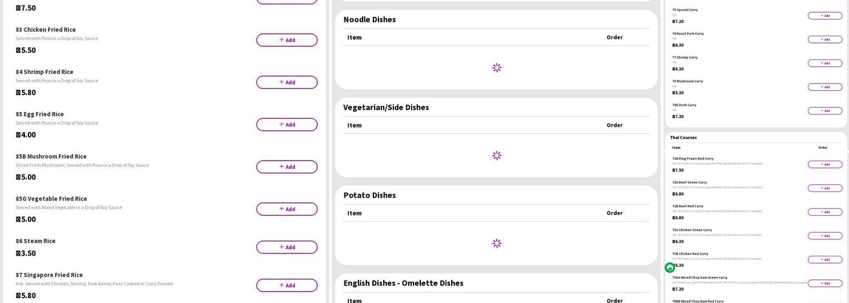Image resolution: width=849 pixels, height=303 pixels.
Task: Add 78 Mushroom Curry
Action: pos(825,87)
